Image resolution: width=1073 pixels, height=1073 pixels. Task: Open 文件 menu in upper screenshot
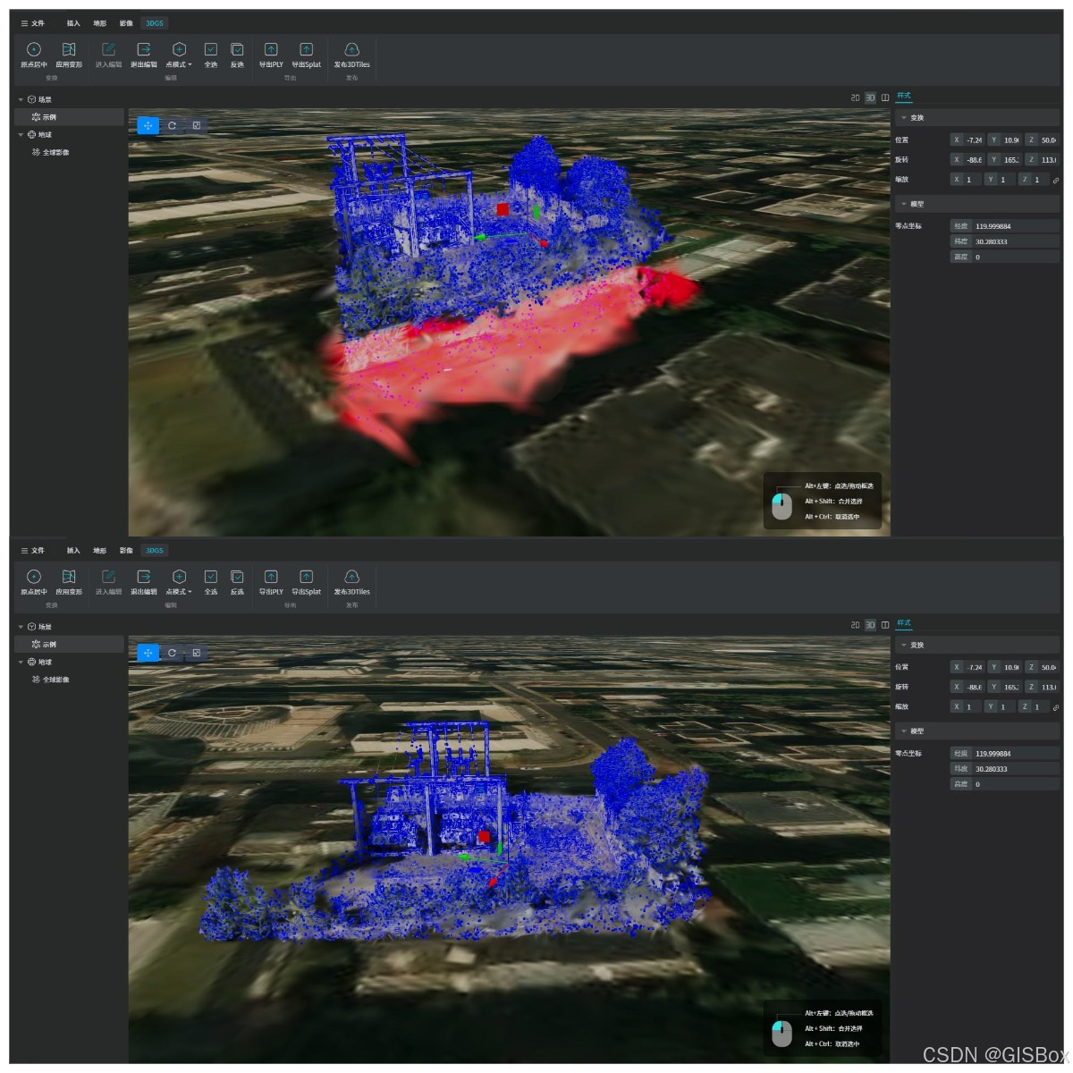(33, 23)
